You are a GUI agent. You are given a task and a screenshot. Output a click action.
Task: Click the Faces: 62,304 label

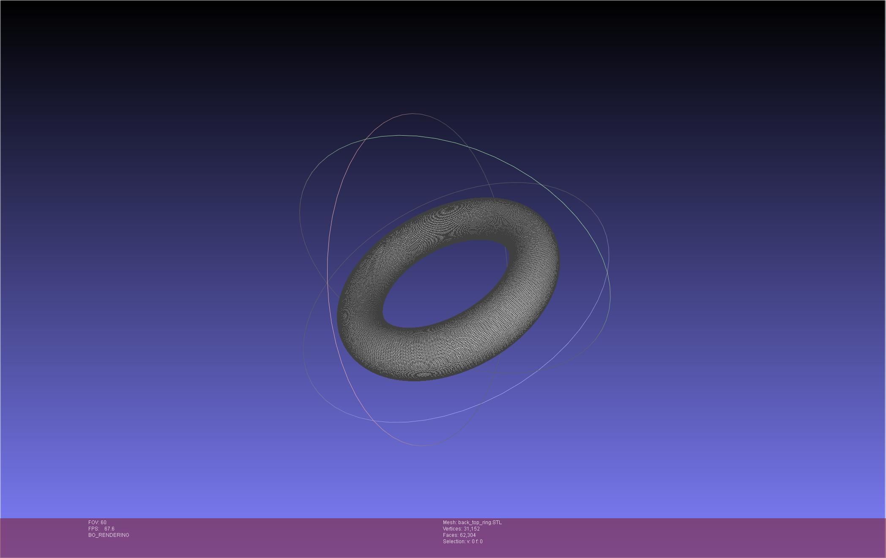pyautogui.click(x=459, y=535)
